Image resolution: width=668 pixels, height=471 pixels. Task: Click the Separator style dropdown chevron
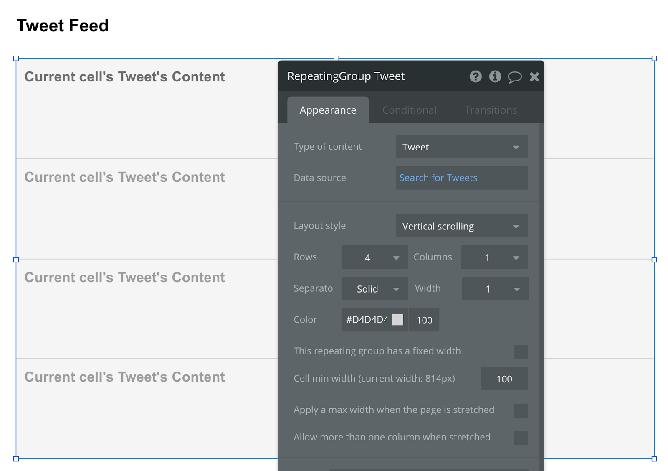click(x=396, y=288)
